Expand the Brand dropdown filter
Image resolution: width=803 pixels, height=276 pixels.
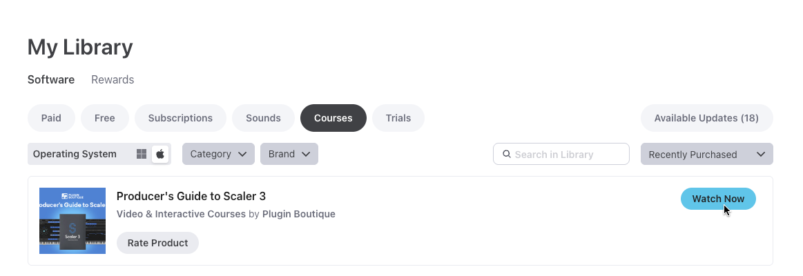(x=289, y=154)
